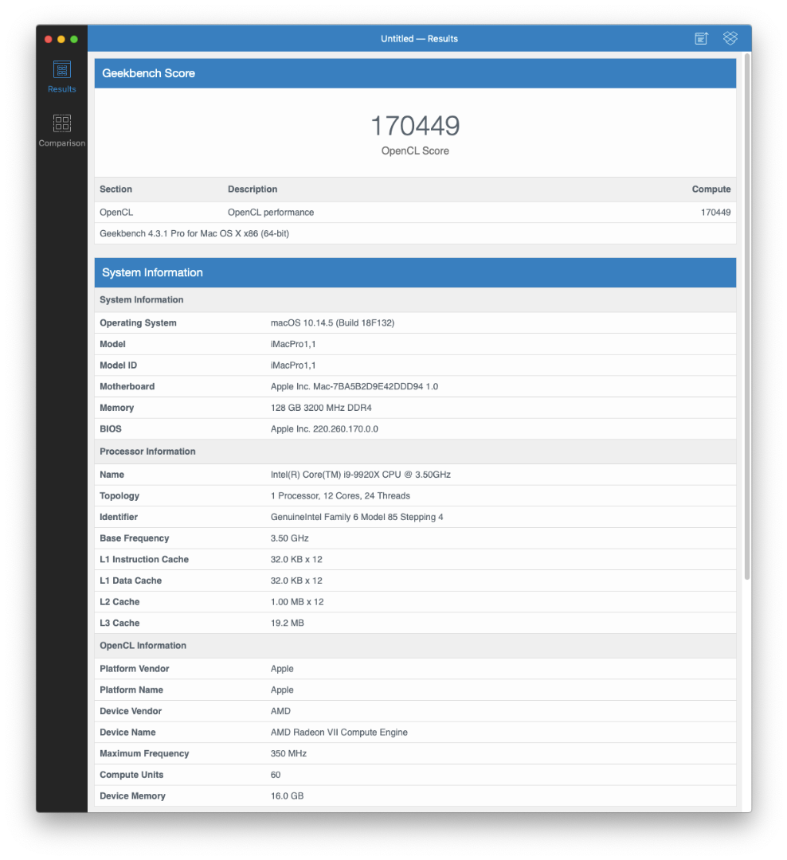The height and width of the screenshot is (860, 787).
Task: Click the red close window button
Action: tap(49, 39)
